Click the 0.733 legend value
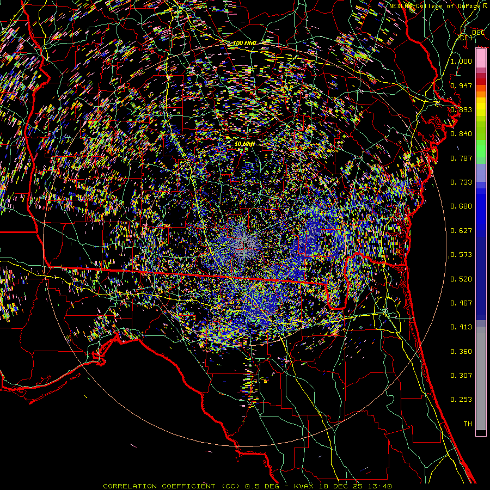Image resolution: width=490 pixels, height=490 pixels. 461,182
